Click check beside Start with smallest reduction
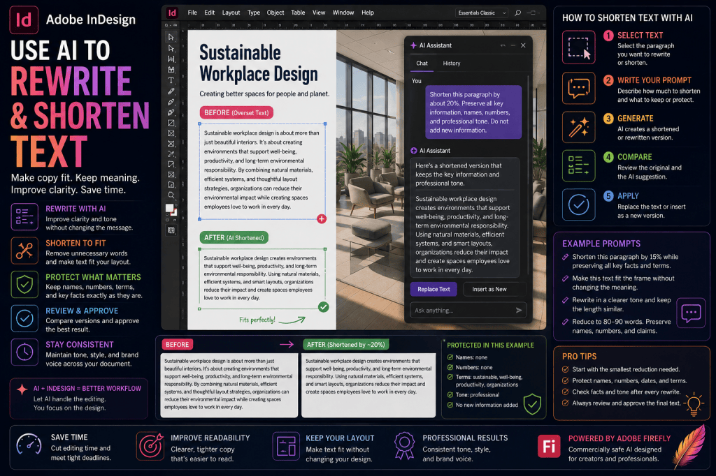 (565, 369)
